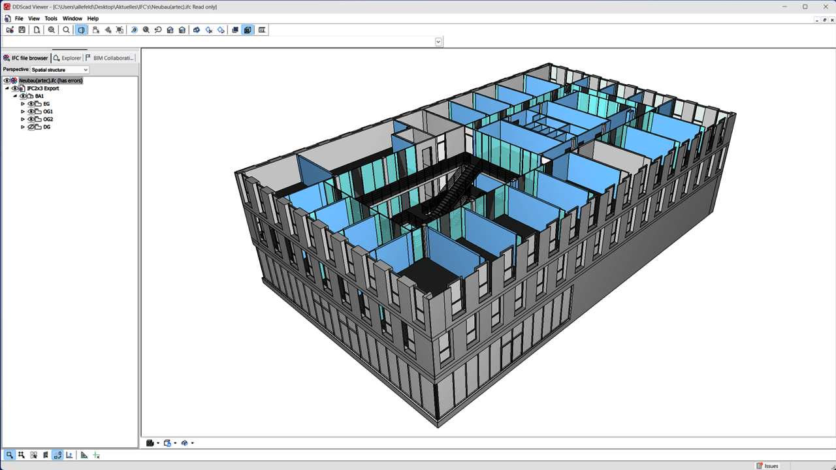Show the DG storey via crossed-eye icon

click(x=31, y=127)
